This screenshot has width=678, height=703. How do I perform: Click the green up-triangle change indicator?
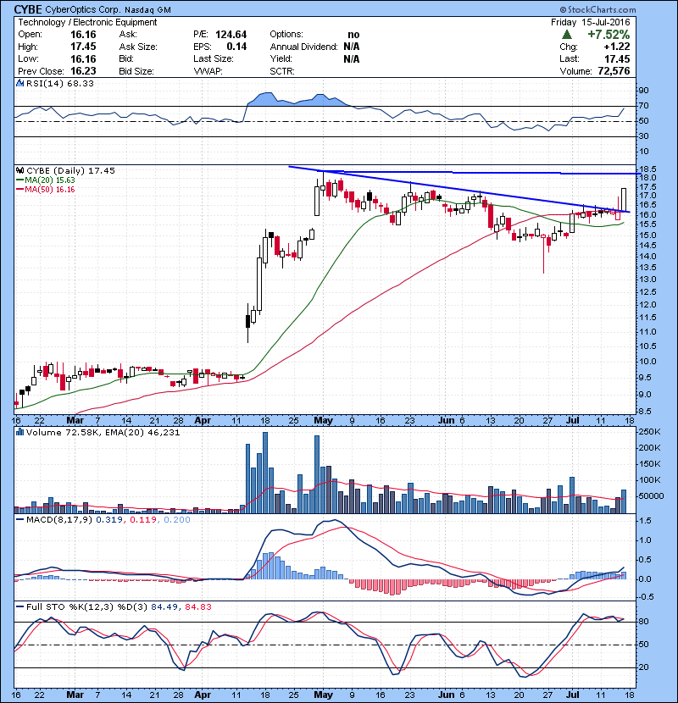point(567,35)
